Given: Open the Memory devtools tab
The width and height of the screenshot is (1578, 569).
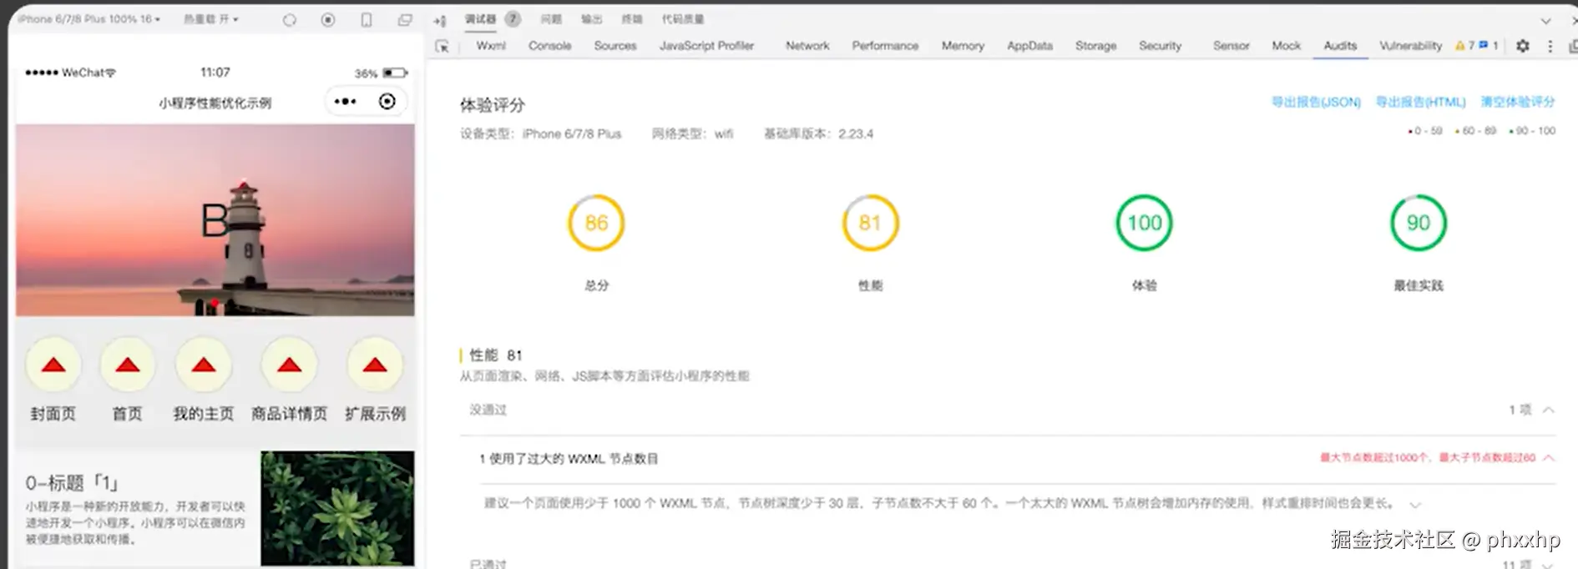Looking at the screenshot, I should (963, 46).
